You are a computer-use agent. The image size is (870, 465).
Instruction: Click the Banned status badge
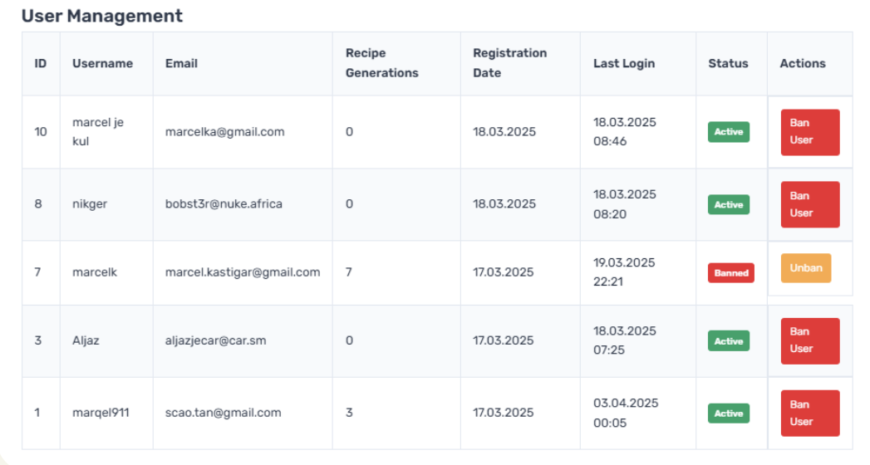(x=730, y=273)
